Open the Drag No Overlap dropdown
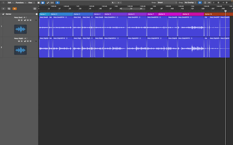The width and height of the screenshot is (233, 145). tap(190, 2)
